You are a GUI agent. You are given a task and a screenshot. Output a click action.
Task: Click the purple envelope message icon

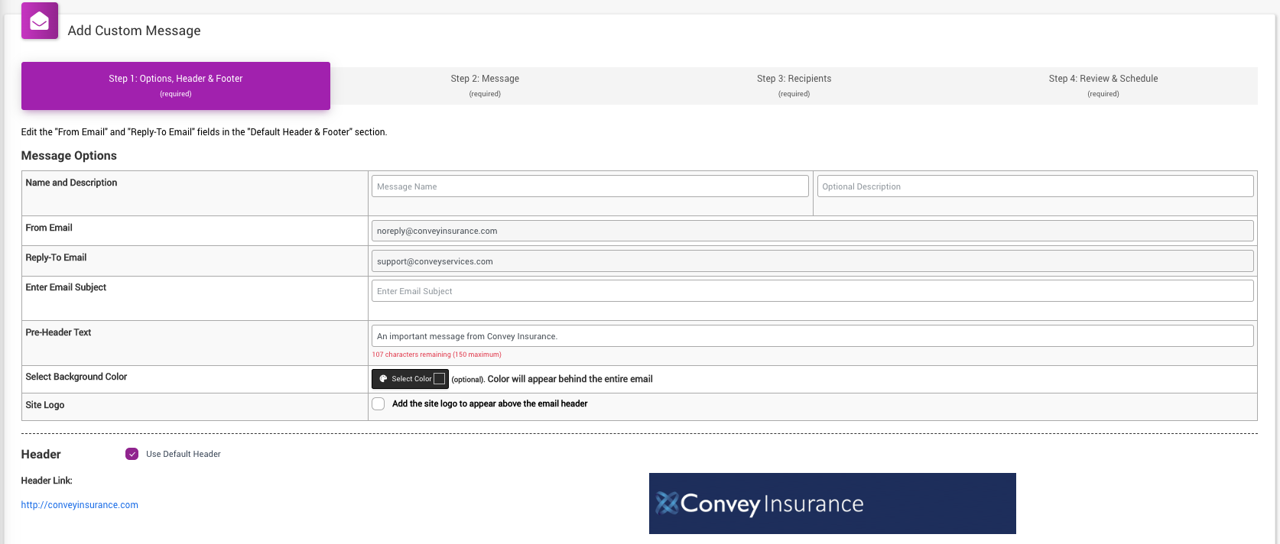tap(40, 21)
